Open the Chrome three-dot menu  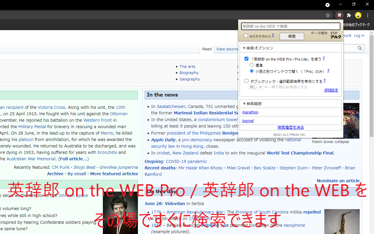pos(368,15)
